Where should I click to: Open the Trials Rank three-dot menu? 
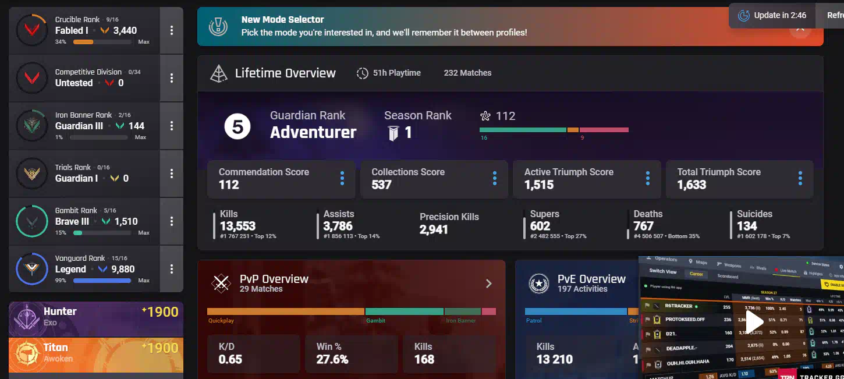pos(172,173)
